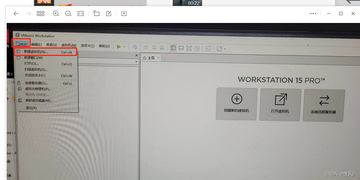Click the Ctrl+N shortcut label
360x180 pixels.
(67, 52)
